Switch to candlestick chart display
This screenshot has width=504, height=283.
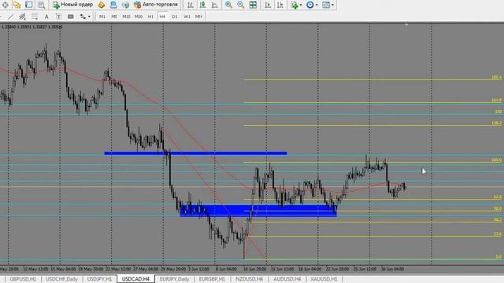[x=202, y=5]
